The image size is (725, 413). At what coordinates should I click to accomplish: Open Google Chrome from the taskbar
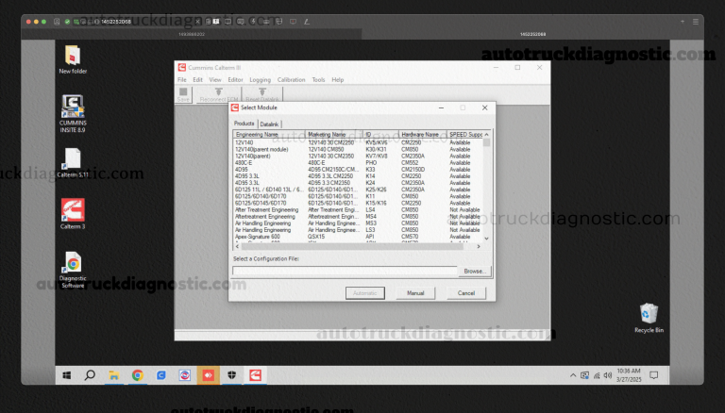(137, 375)
